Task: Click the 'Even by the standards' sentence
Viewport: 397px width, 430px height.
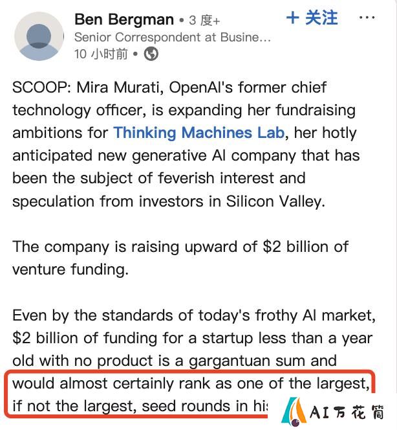Action: tap(194, 315)
